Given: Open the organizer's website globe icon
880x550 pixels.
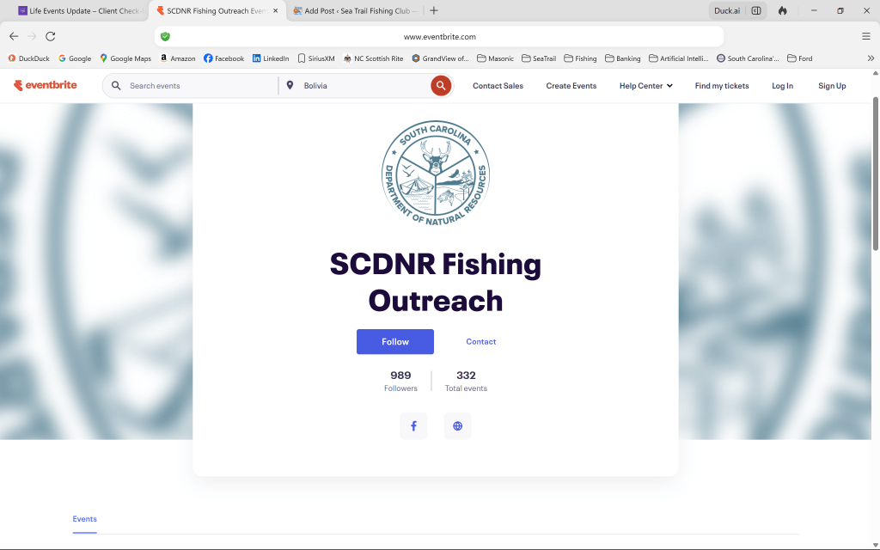Looking at the screenshot, I should pos(457,426).
